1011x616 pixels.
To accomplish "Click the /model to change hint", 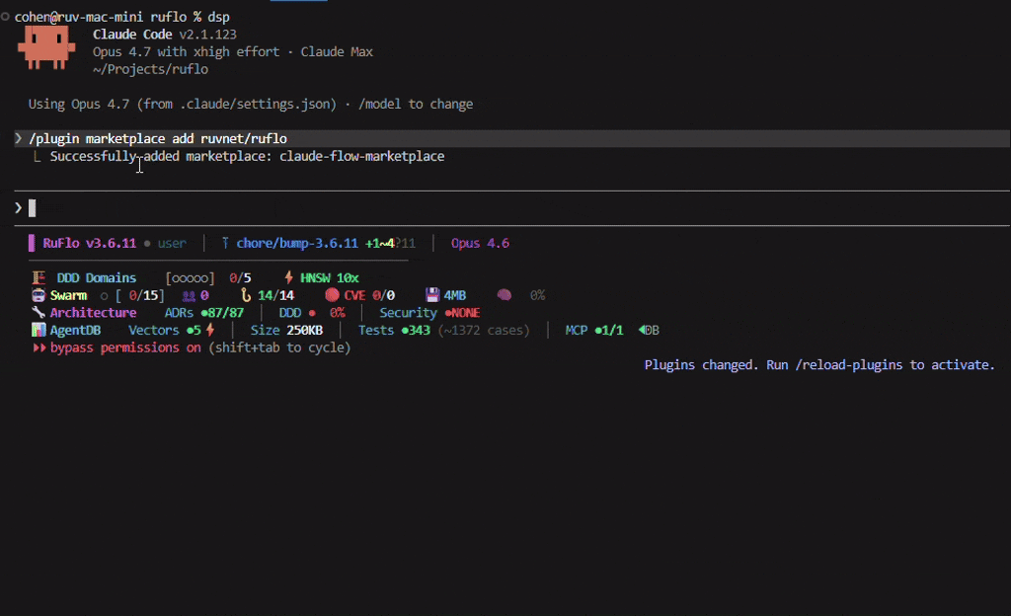I will click(x=416, y=104).
